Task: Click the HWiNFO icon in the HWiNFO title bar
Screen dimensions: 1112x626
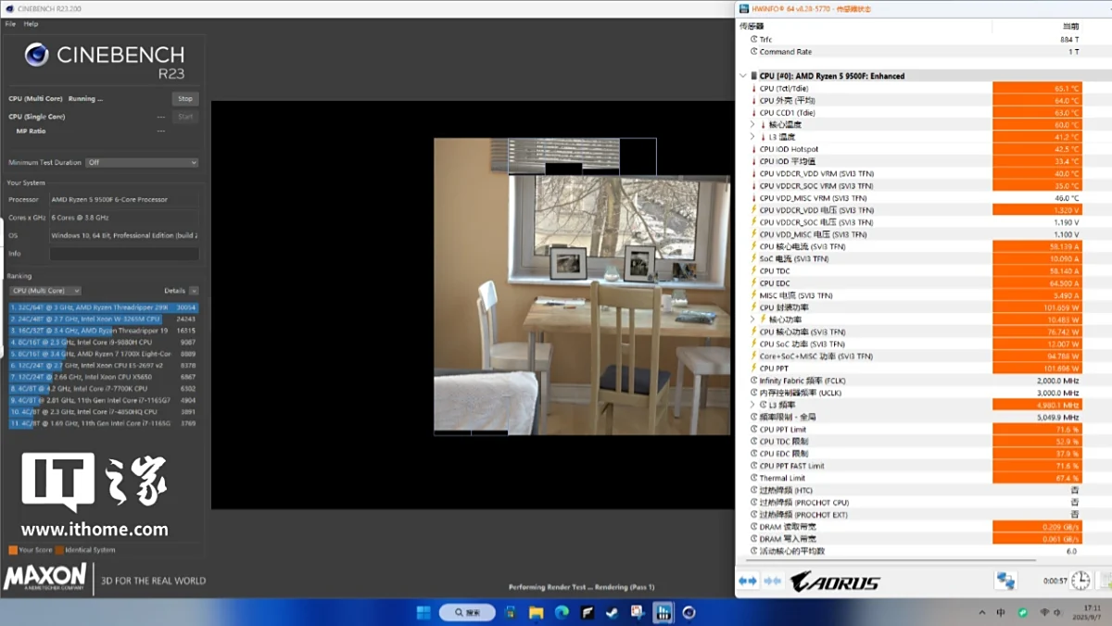Action: (x=742, y=7)
